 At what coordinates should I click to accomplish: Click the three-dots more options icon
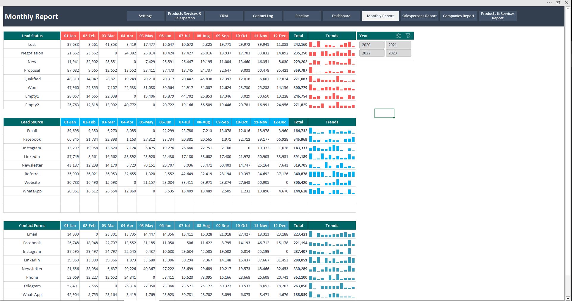pyautogui.click(x=549, y=3)
